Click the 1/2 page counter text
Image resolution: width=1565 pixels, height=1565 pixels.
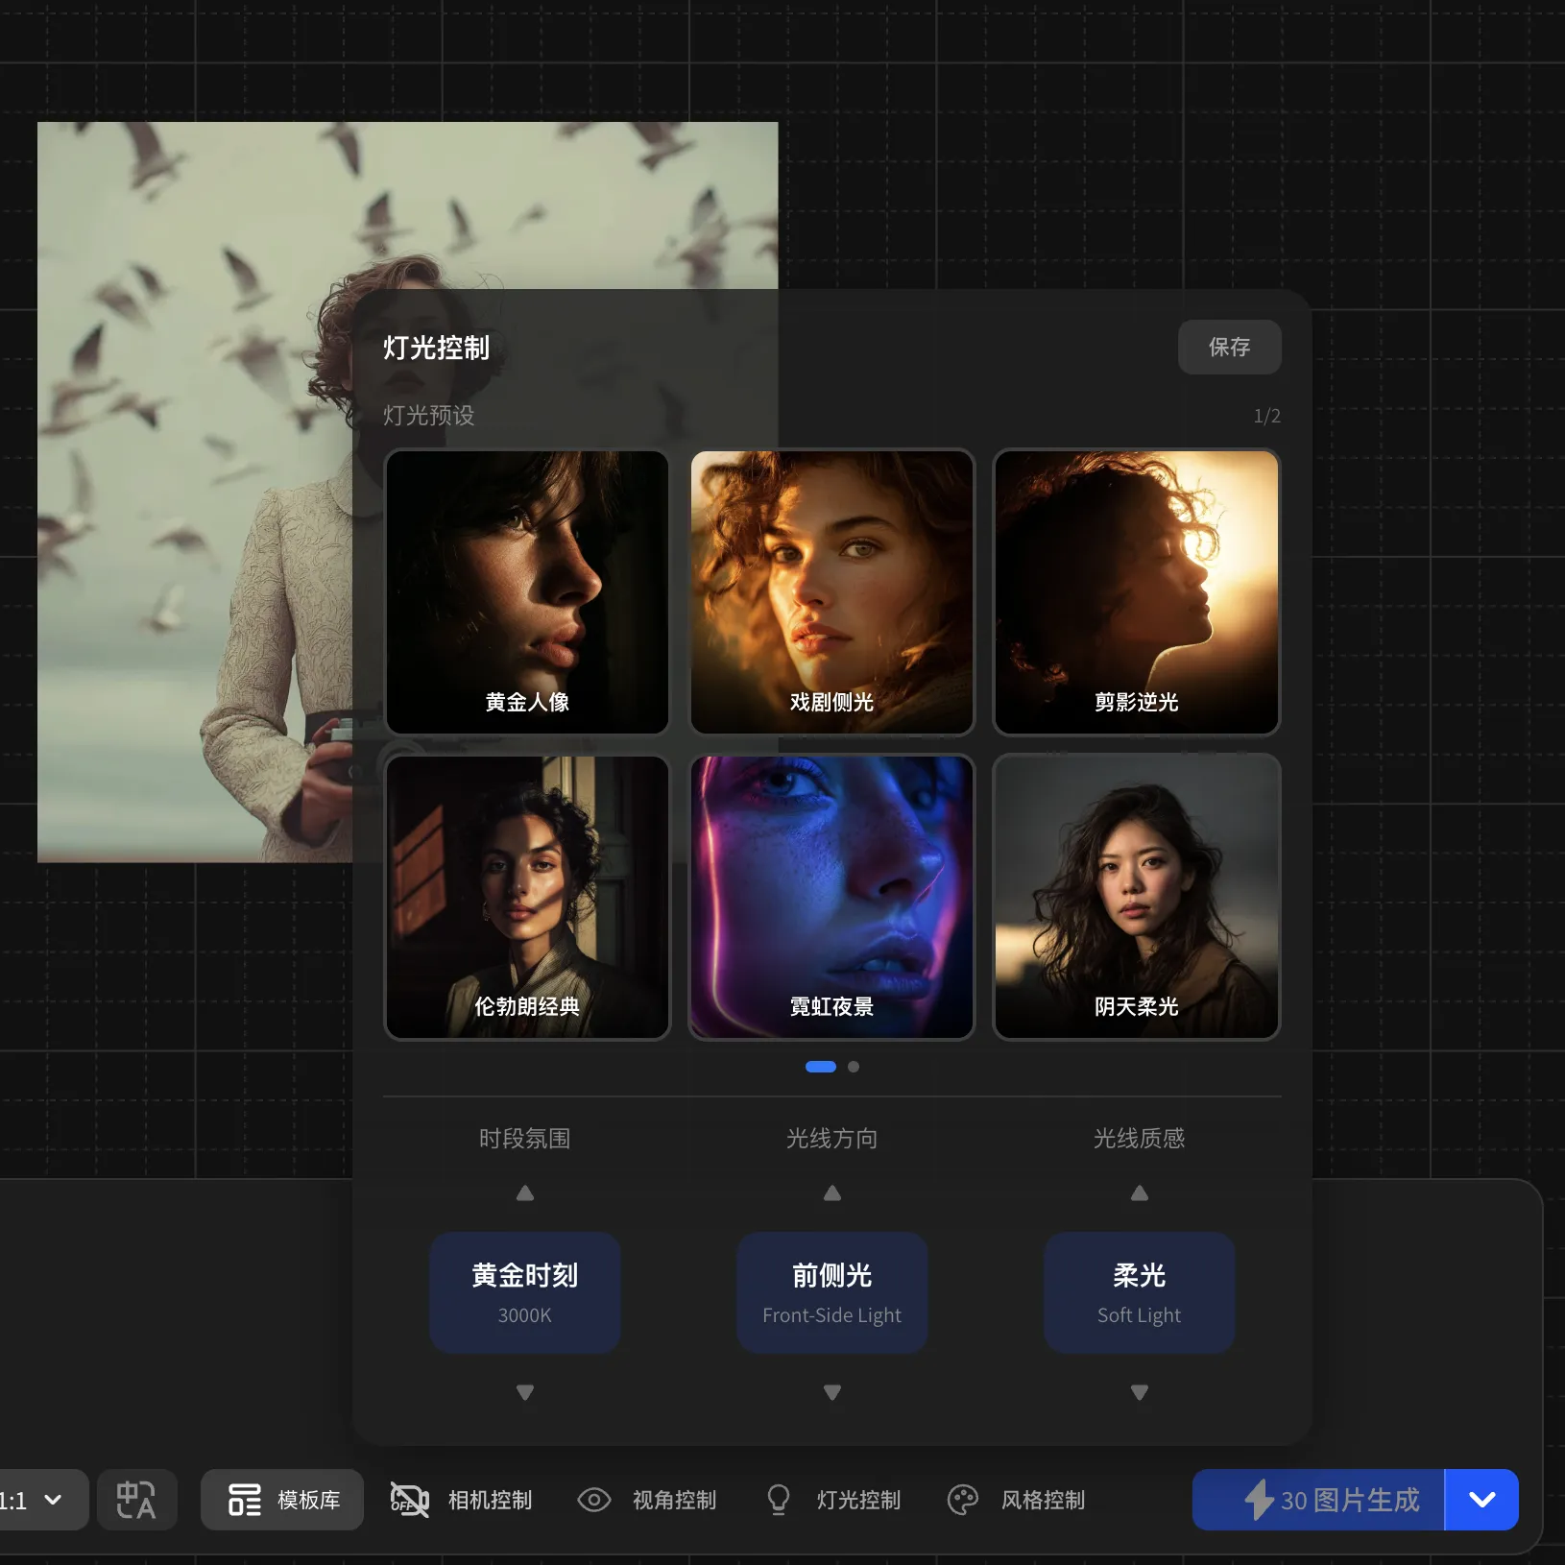(1266, 416)
